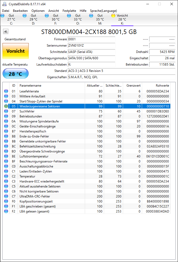Viewport: 178px width, 262px height.
Task: Select the Ausschaltungsabbrüche row
Action: tap(87, 166)
